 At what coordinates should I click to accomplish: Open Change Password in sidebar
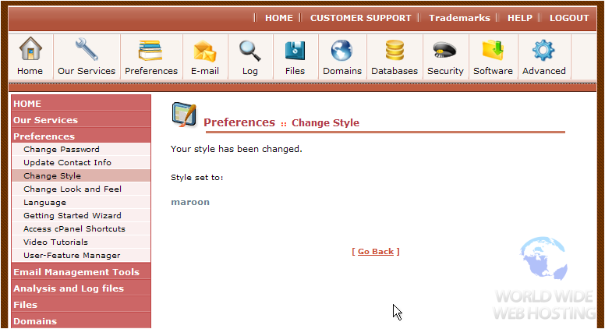[81, 149]
